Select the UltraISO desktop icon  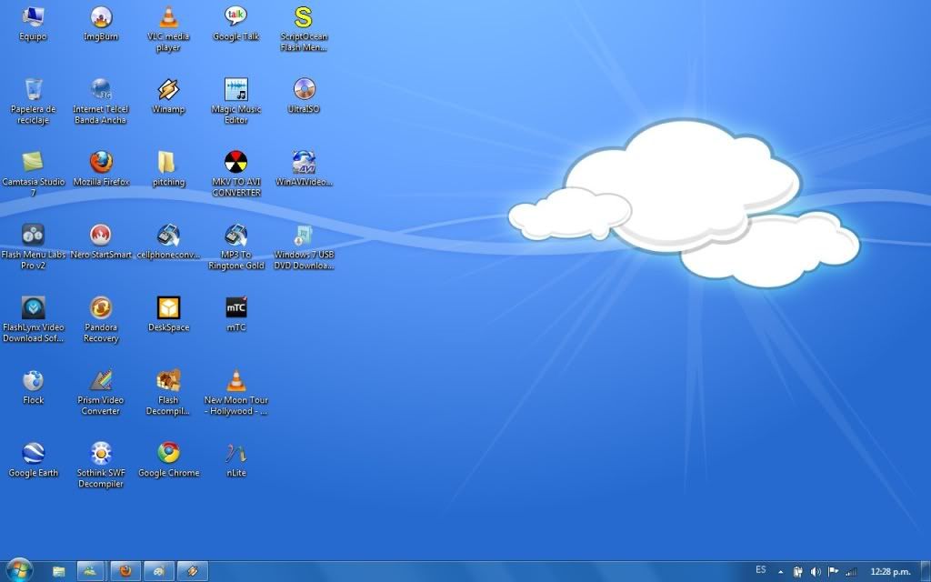[304, 96]
